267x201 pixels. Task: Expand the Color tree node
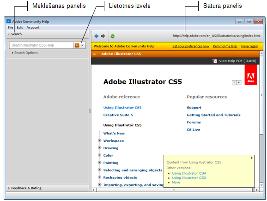click(100, 155)
